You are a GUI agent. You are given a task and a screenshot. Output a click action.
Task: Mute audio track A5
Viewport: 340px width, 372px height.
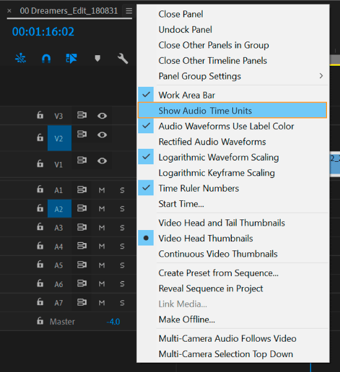pos(102,265)
